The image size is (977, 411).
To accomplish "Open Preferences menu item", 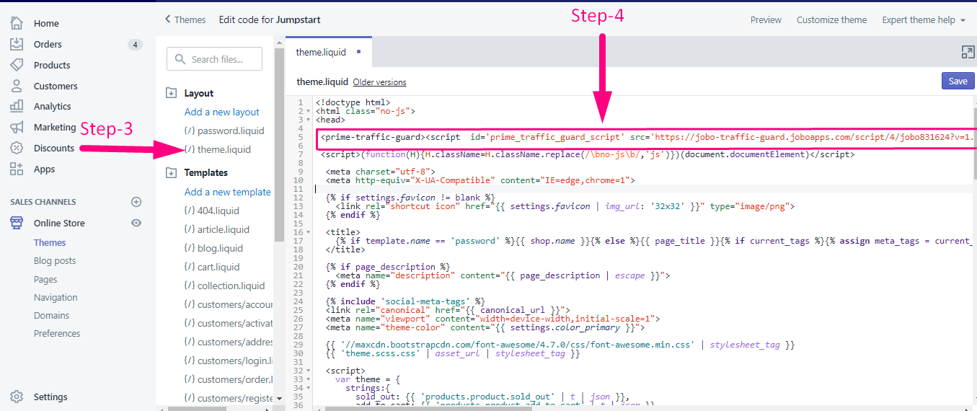I will [x=57, y=333].
